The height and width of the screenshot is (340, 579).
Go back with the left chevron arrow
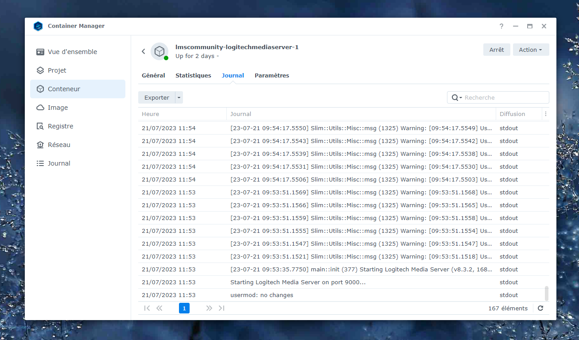point(143,51)
